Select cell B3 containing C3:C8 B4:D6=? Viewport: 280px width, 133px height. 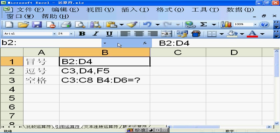click(x=104, y=80)
